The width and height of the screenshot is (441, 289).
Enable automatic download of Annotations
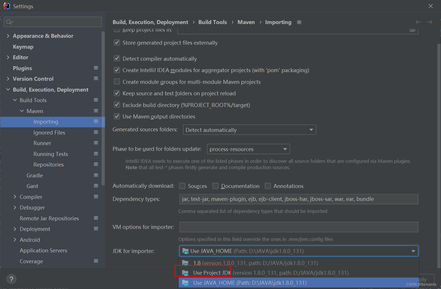(268, 186)
